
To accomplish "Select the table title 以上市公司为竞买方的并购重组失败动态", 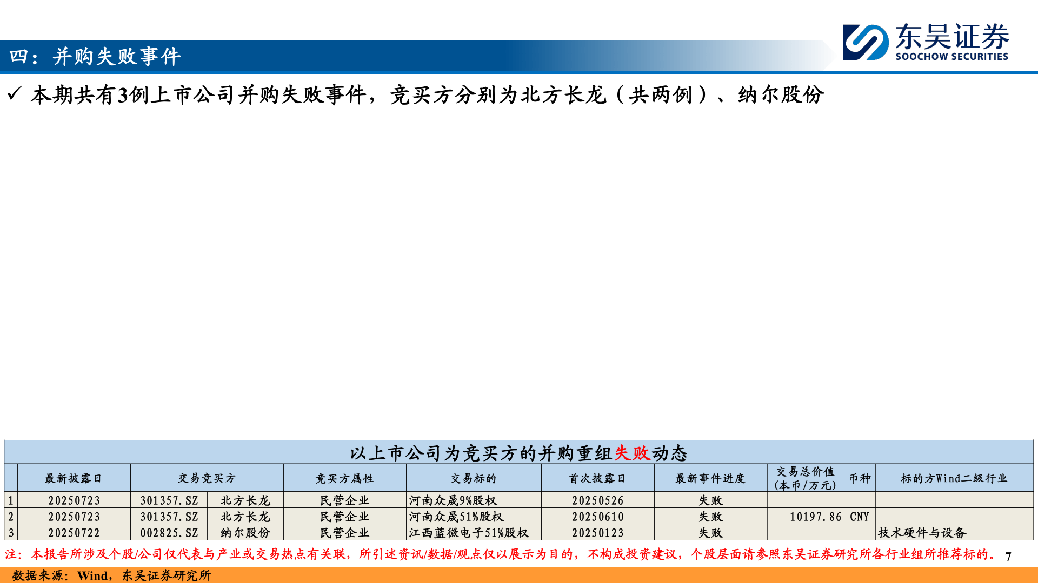I will tap(519, 455).
